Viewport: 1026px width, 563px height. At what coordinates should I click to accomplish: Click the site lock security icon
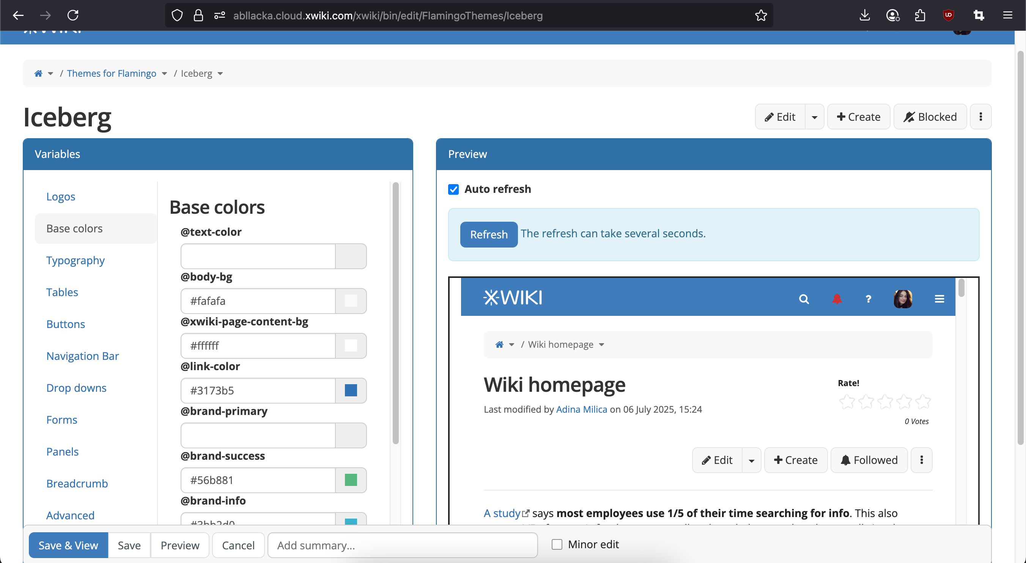click(198, 16)
